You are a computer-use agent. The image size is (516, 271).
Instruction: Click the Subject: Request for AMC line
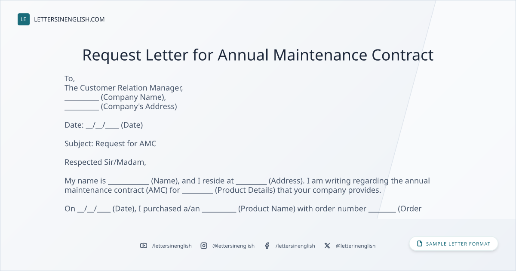pos(111,144)
